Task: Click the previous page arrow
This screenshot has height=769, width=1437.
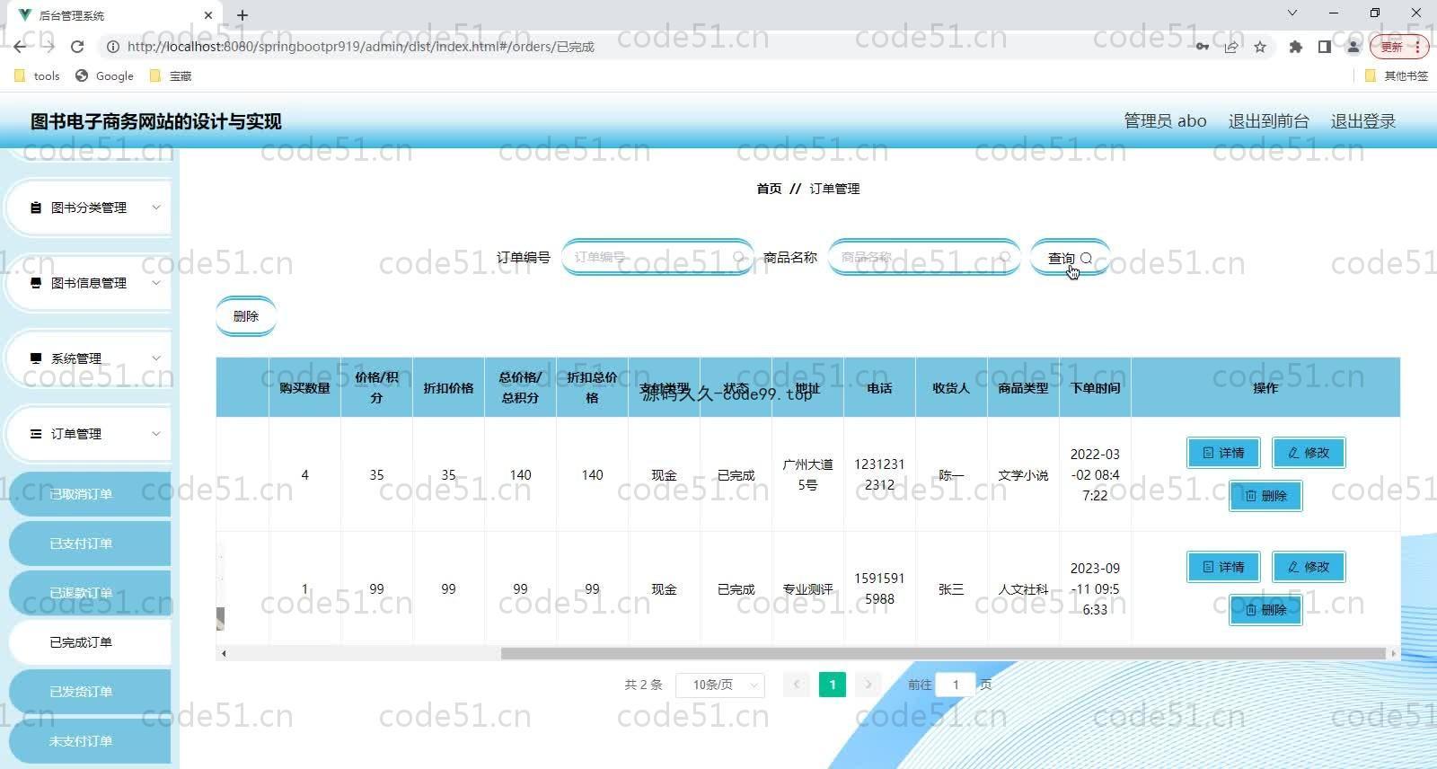Action: click(796, 685)
